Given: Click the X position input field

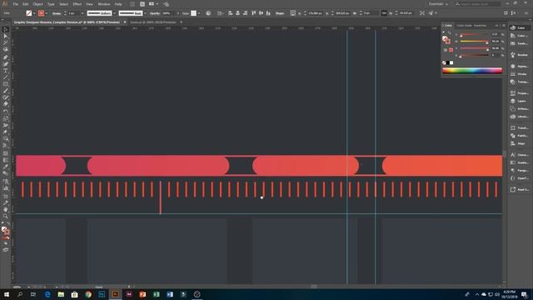Looking at the screenshot, I should (x=315, y=13).
